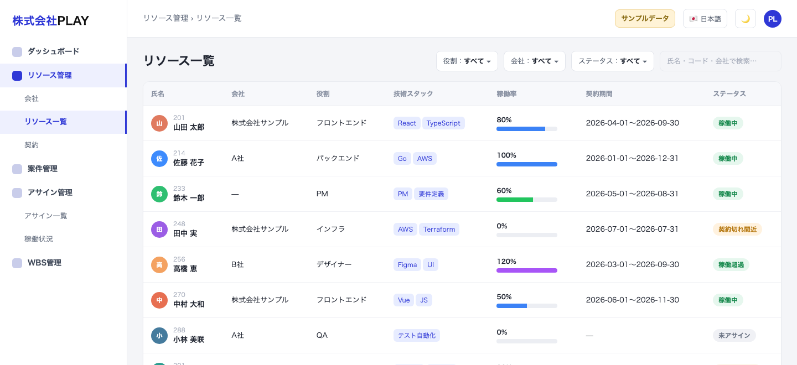797x365 pixels.
Task: Open the ダッシュボード menu label
Action: (x=54, y=51)
